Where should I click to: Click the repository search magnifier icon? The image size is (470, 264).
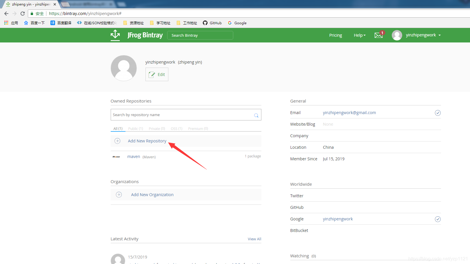(x=256, y=115)
